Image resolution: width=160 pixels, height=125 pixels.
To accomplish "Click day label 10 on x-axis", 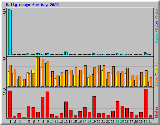I will 52,122.
